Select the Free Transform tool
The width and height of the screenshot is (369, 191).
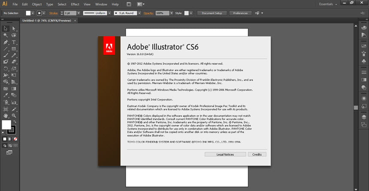pos(14,75)
